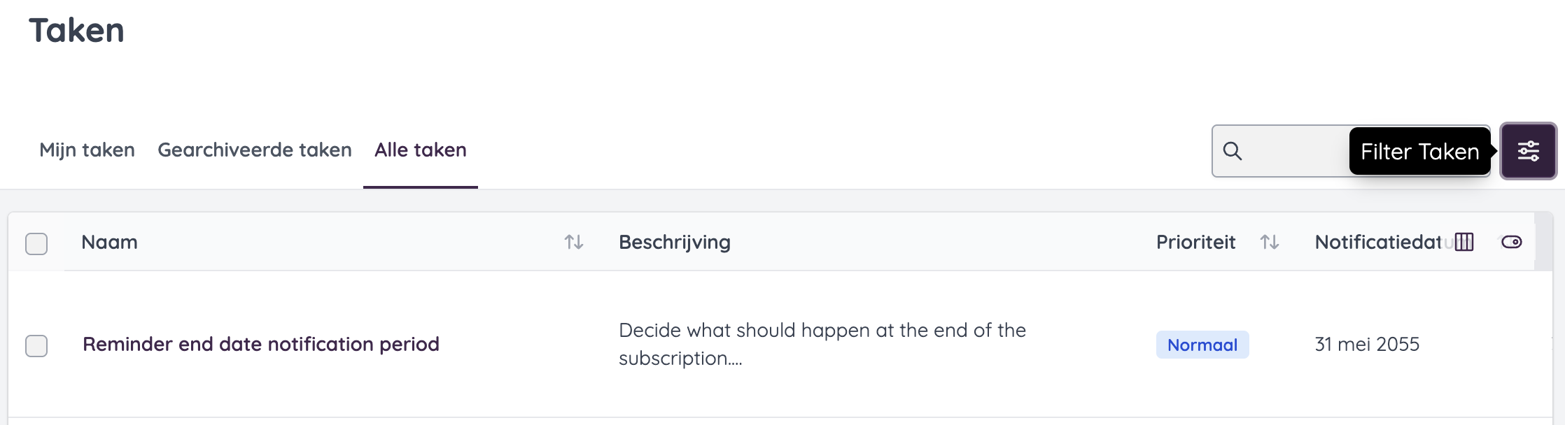The image size is (1565, 425).
Task: Click the Notificatiedatum column header
Action: click(x=1377, y=242)
